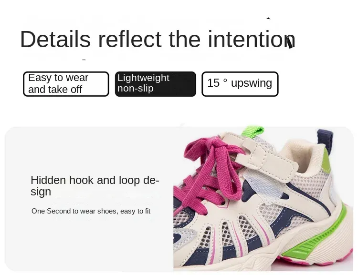Click the "Hidden hook and loop design" heading
The image size is (358, 275).
pos(95,186)
